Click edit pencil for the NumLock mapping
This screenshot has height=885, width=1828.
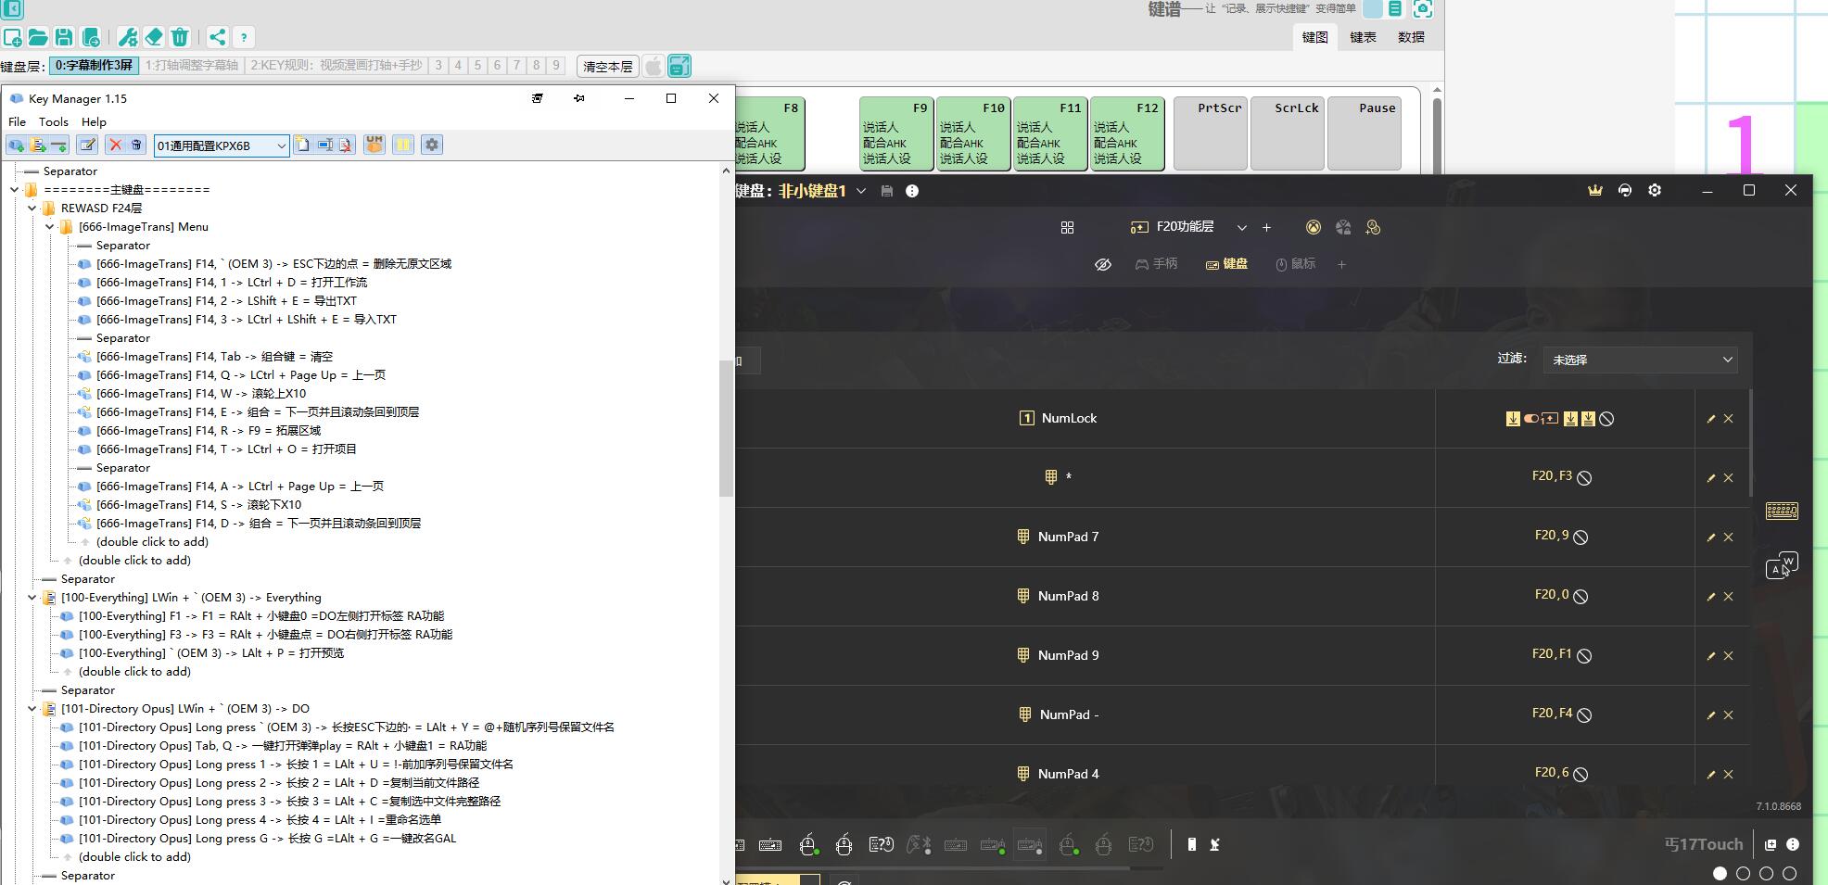coord(1710,419)
